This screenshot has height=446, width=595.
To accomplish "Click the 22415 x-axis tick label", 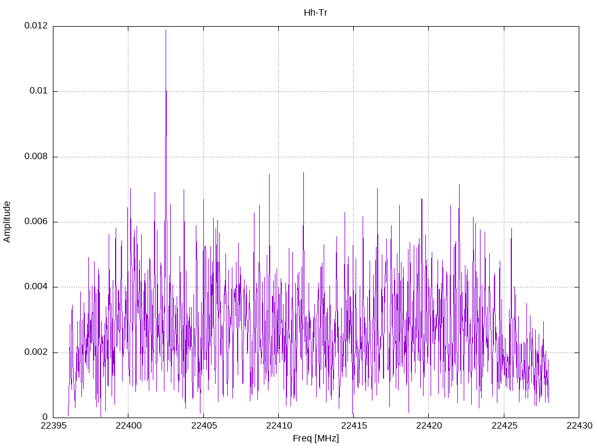I will [354, 426].
